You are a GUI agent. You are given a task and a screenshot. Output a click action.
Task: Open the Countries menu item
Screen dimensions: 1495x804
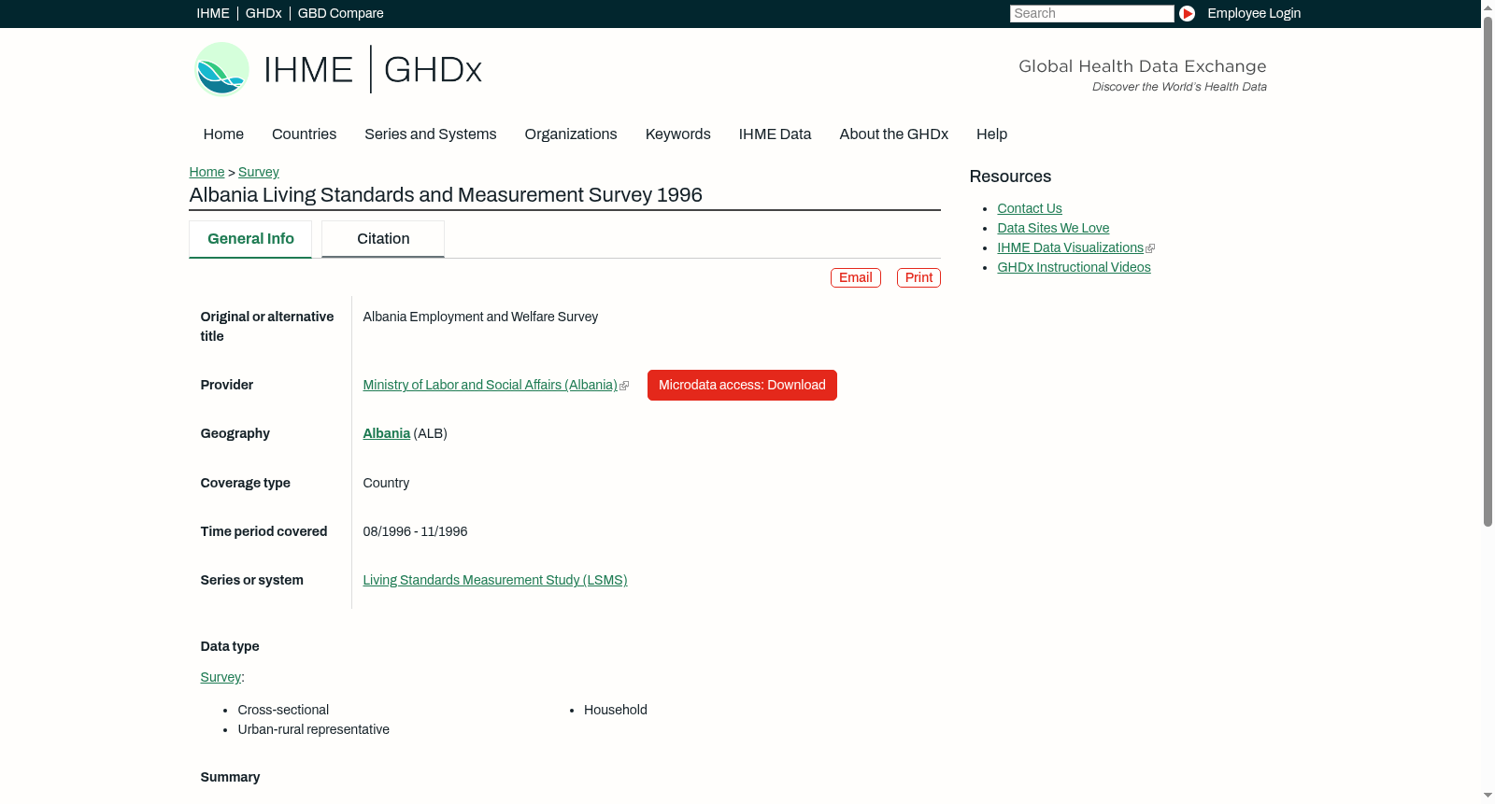point(304,134)
